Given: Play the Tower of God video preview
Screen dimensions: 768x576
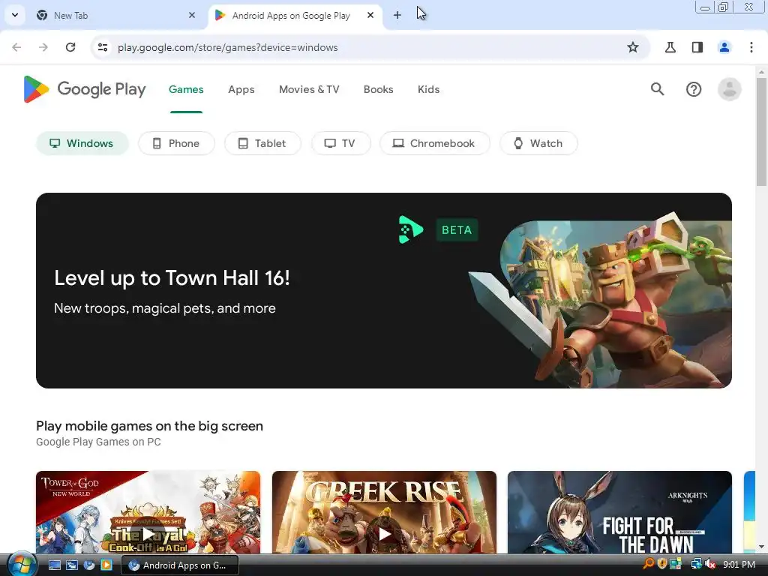Looking at the screenshot, I should (148, 534).
